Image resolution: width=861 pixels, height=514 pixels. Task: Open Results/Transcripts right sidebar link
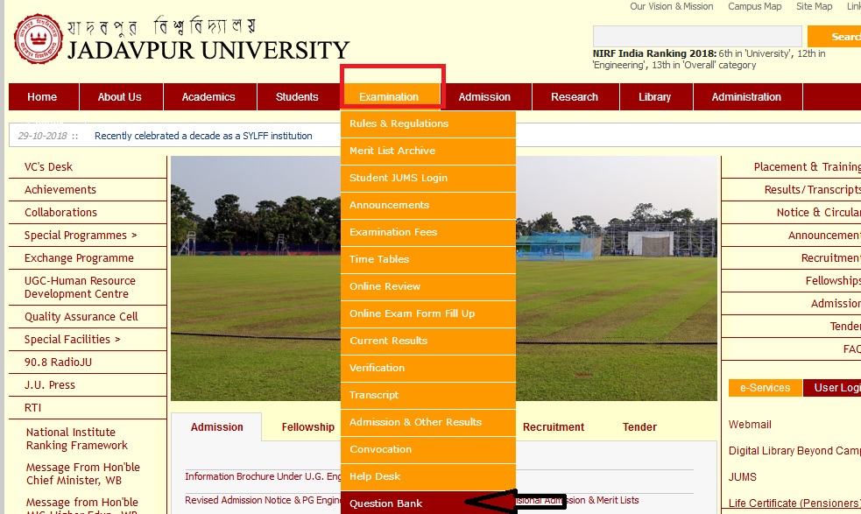point(813,190)
